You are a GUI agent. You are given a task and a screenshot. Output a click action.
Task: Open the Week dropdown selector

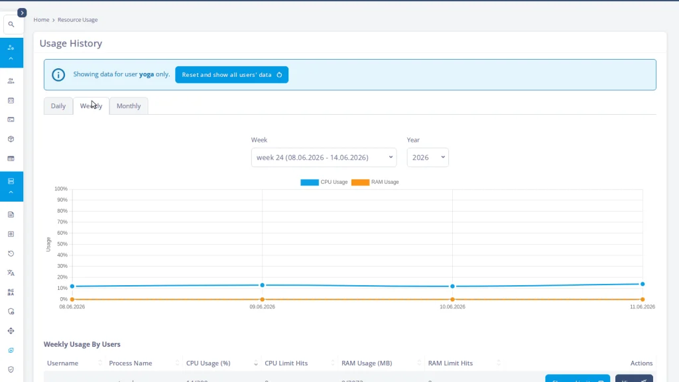(x=324, y=157)
